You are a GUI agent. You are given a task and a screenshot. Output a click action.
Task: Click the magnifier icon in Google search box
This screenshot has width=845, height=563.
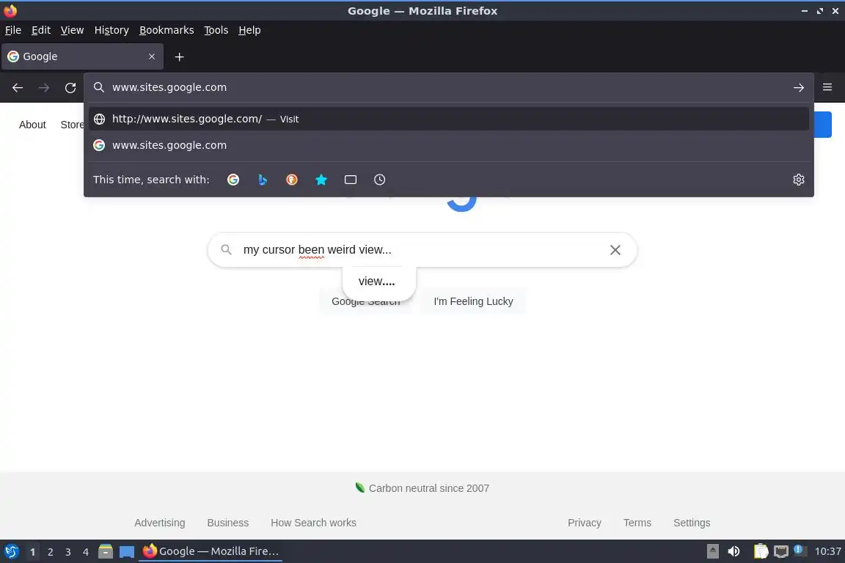pos(227,250)
